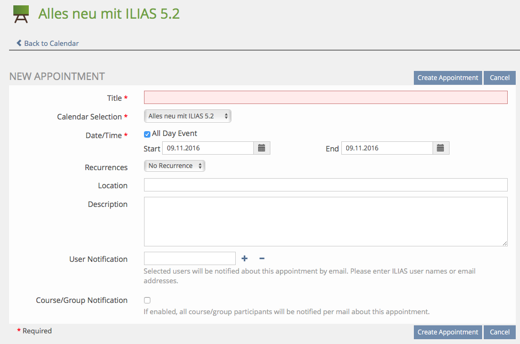Click into the Location text field
Screen dimensions: 520x344
point(325,185)
